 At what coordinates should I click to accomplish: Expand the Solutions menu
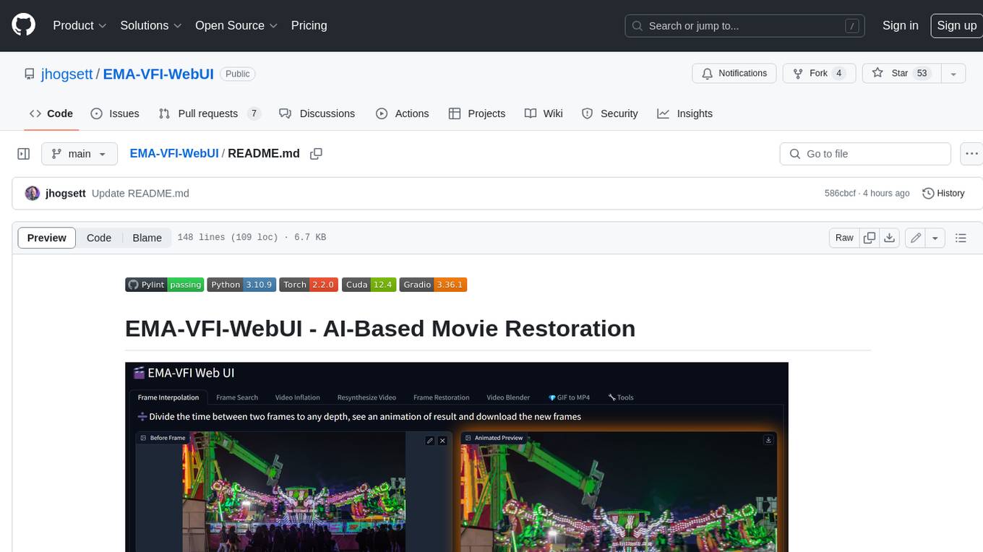click(x=150, y=25)
